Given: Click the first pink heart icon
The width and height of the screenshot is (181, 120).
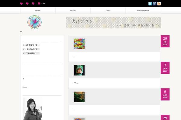Looking at the screenshot, I should click(21, 4).
